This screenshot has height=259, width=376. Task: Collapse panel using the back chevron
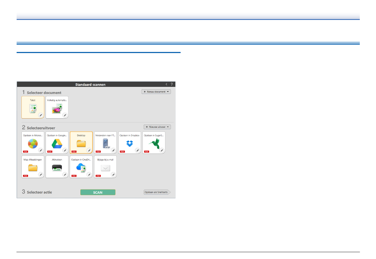click(x=166, y=84)
